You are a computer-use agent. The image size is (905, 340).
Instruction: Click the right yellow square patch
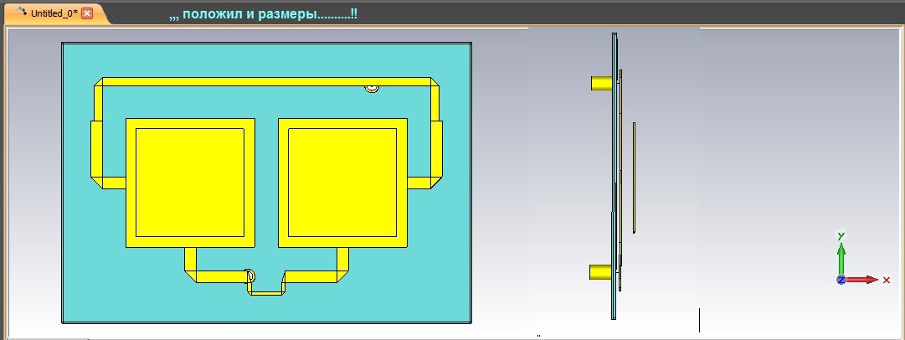343,183
